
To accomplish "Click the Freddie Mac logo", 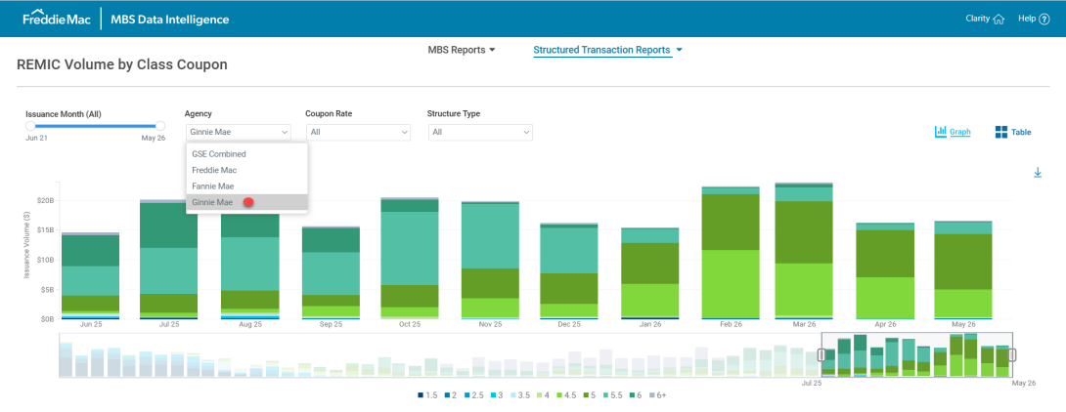I will point(58,19).
